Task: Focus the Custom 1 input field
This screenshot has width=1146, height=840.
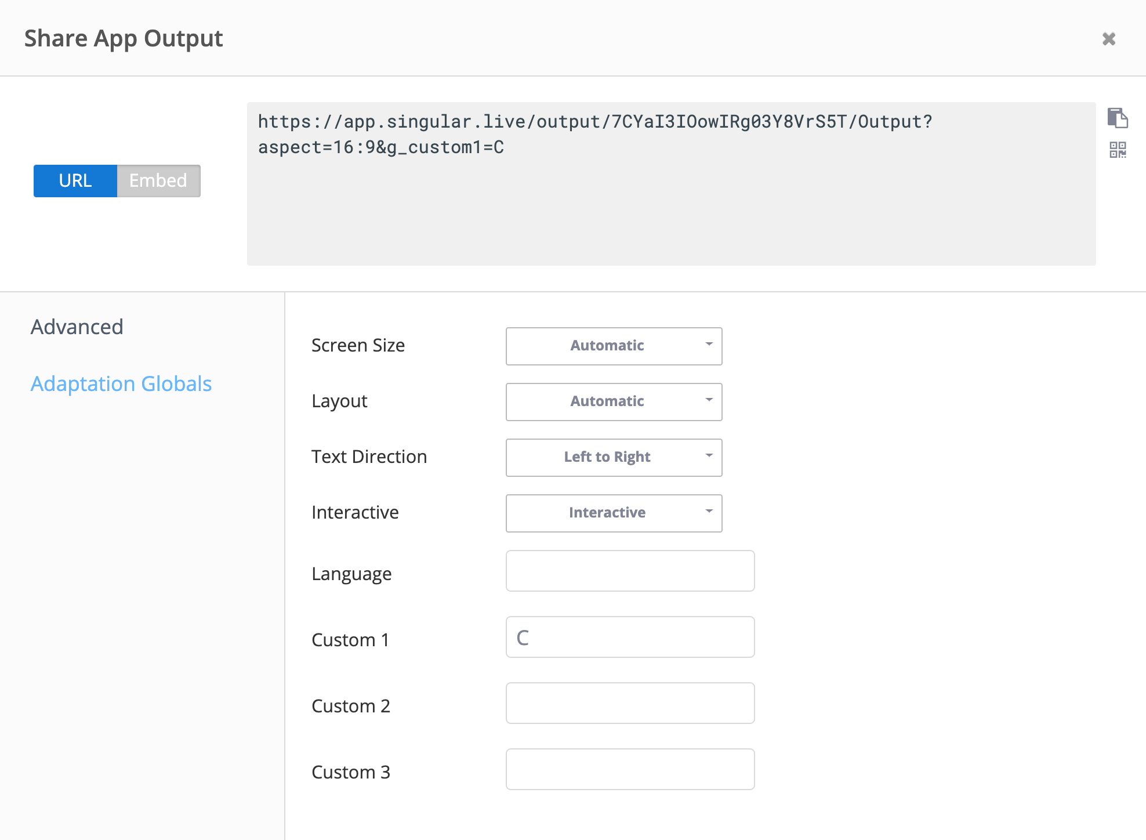Action: pos(630,637)
